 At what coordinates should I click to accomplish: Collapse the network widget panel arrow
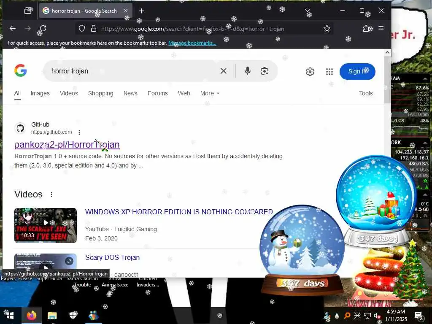(425, 143)
